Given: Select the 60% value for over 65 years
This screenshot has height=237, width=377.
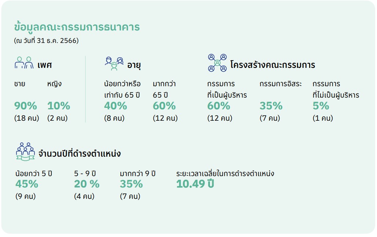Looking at the screenshot, I should tap(164, 106).
